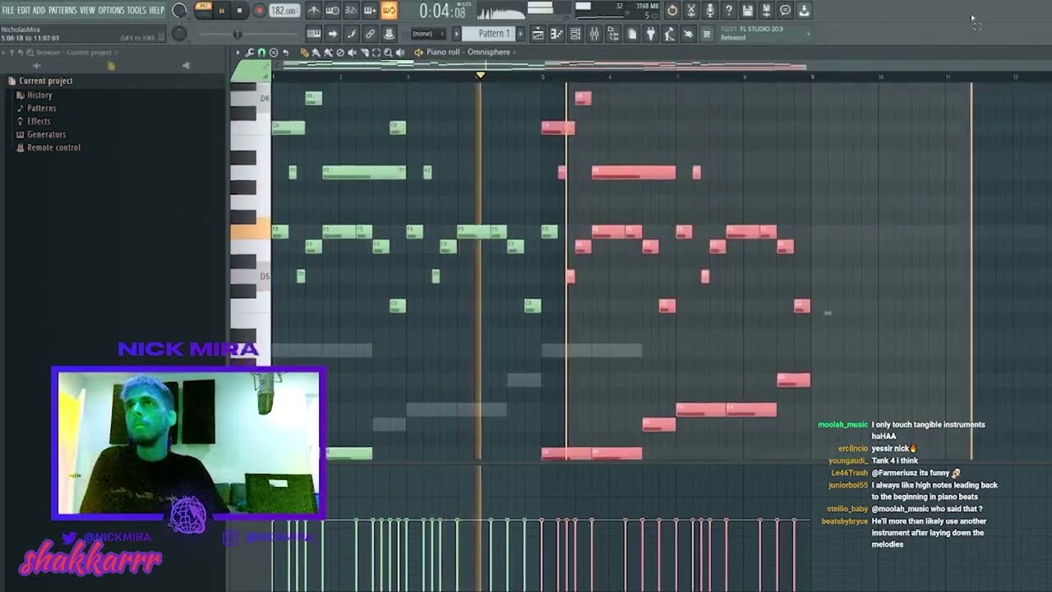
Task: Toggle the recording countdown icon
Action: click(x=351, y=11)
